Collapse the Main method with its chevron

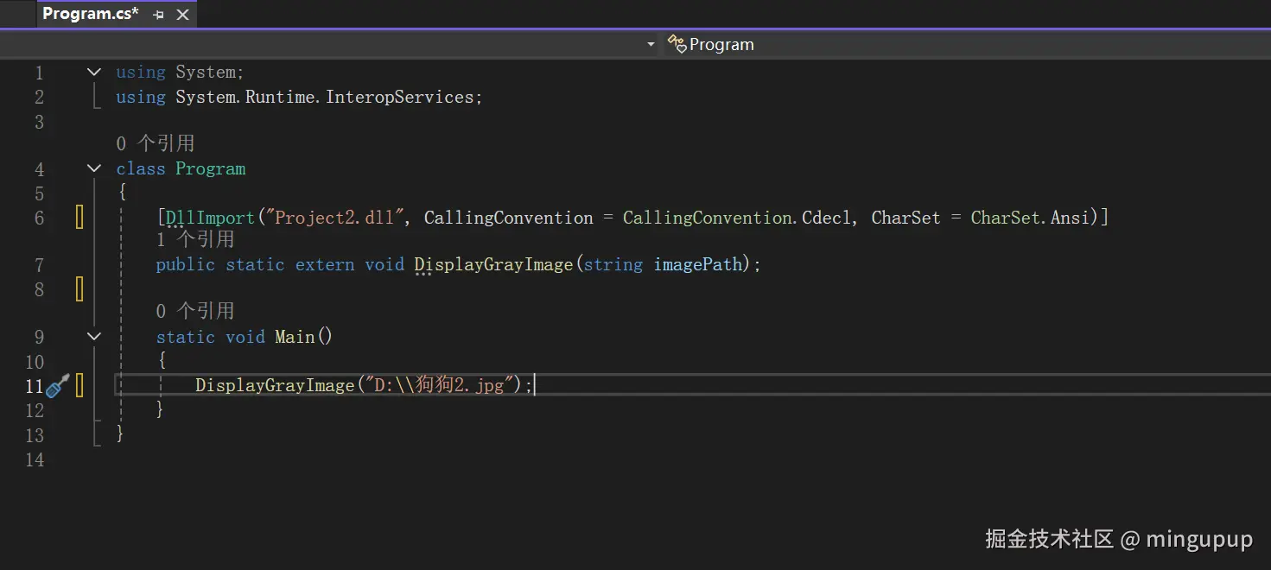pyautogui.click(x=93, y=336)
